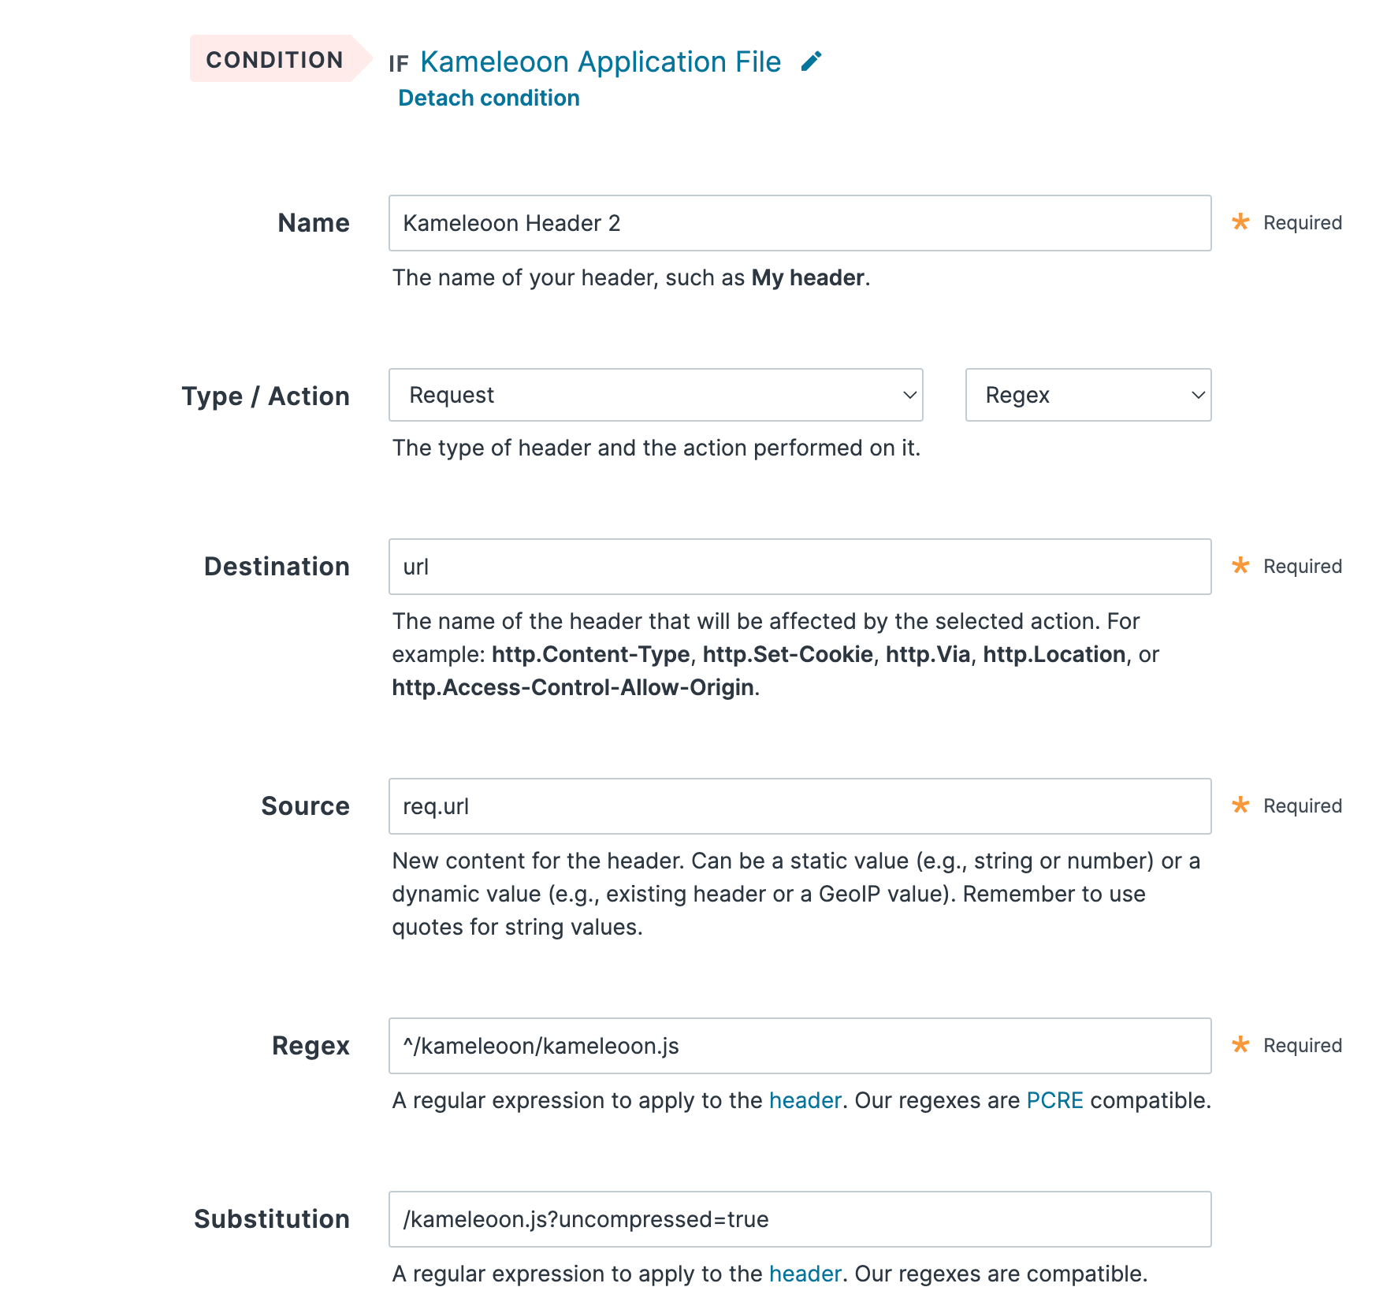This screenshot has height=1313, width=1387.
Task: Follow the header link under the Substitution field
Action: click(805, 1274)
